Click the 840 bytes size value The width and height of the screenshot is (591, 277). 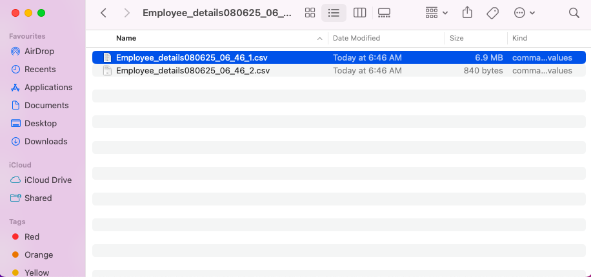coord(483,70)
